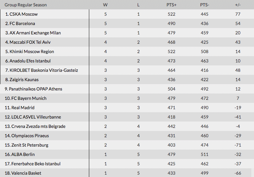Image resolution: width=254 pixels, height=177 pixels.
Task: Click Crvena Zvezda mts Belgrade team
Action: [38, 126]
